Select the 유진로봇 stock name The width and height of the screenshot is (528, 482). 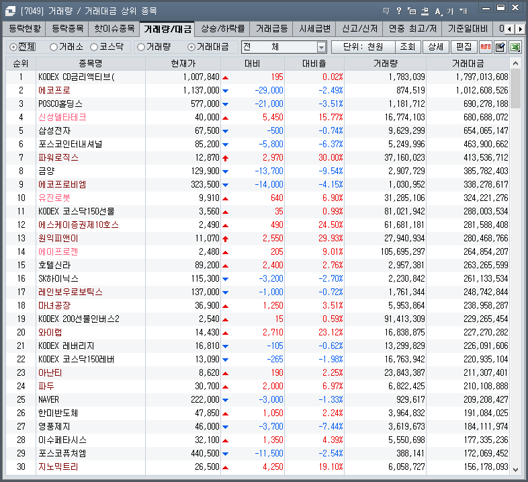coord(54,198)
